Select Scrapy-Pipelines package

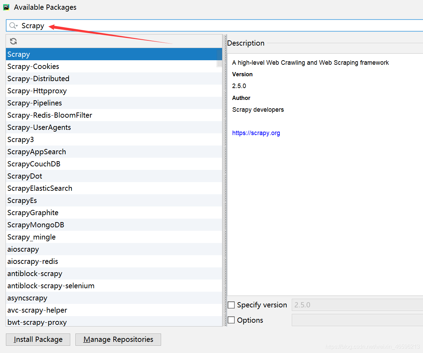tap(114, 103)
